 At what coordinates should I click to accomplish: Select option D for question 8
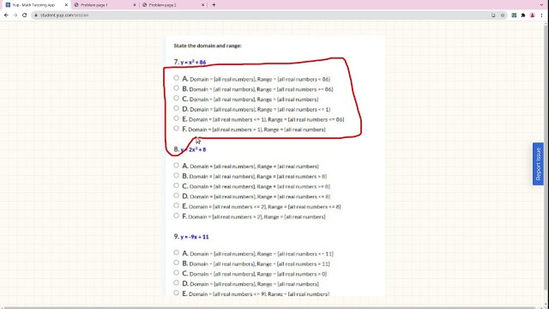tap(176, 196)
